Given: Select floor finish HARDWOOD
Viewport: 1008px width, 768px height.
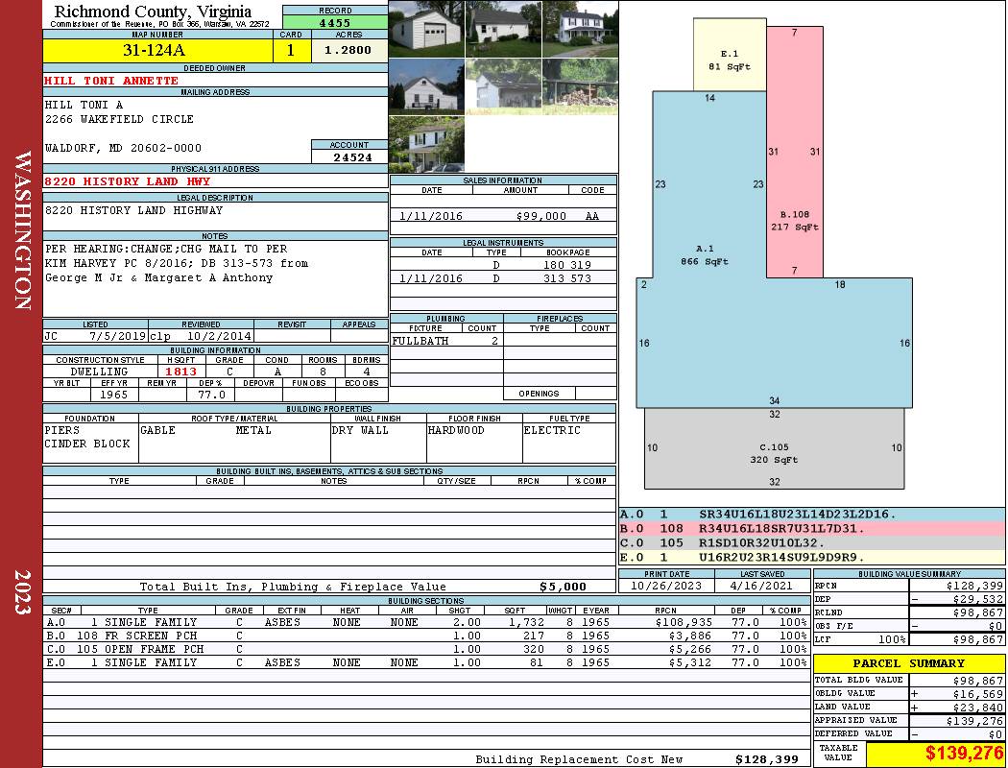Looking at the screenshot, I should [456, 430].
